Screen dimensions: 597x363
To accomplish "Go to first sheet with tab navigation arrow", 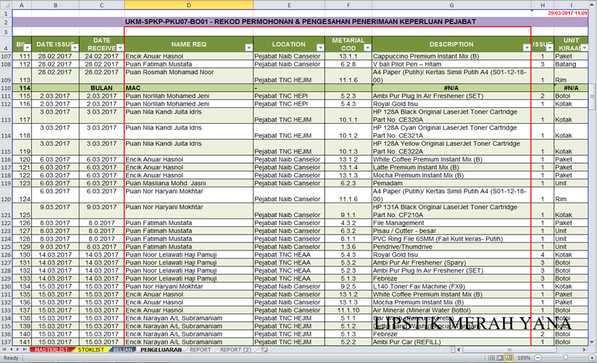I will [x=5, y=349].
